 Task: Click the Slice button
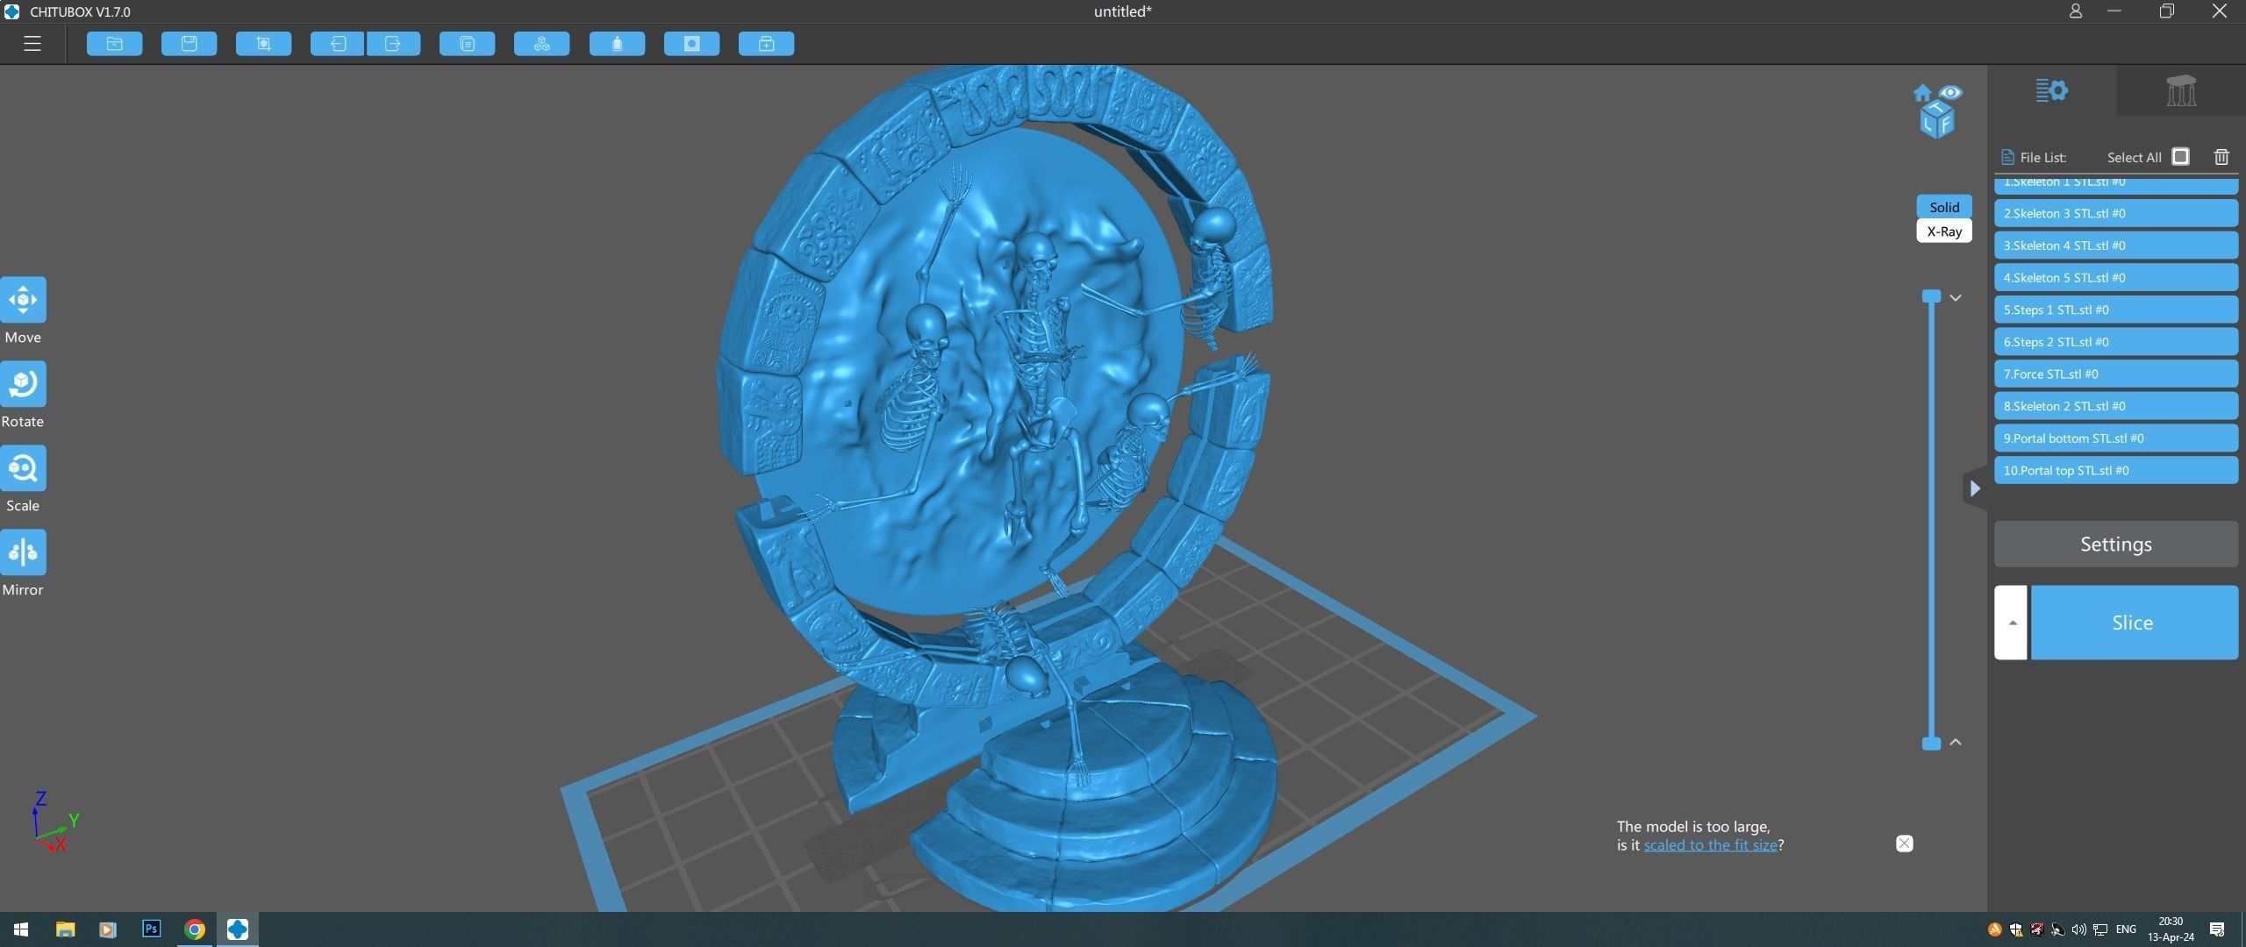tap(2134, 623)
